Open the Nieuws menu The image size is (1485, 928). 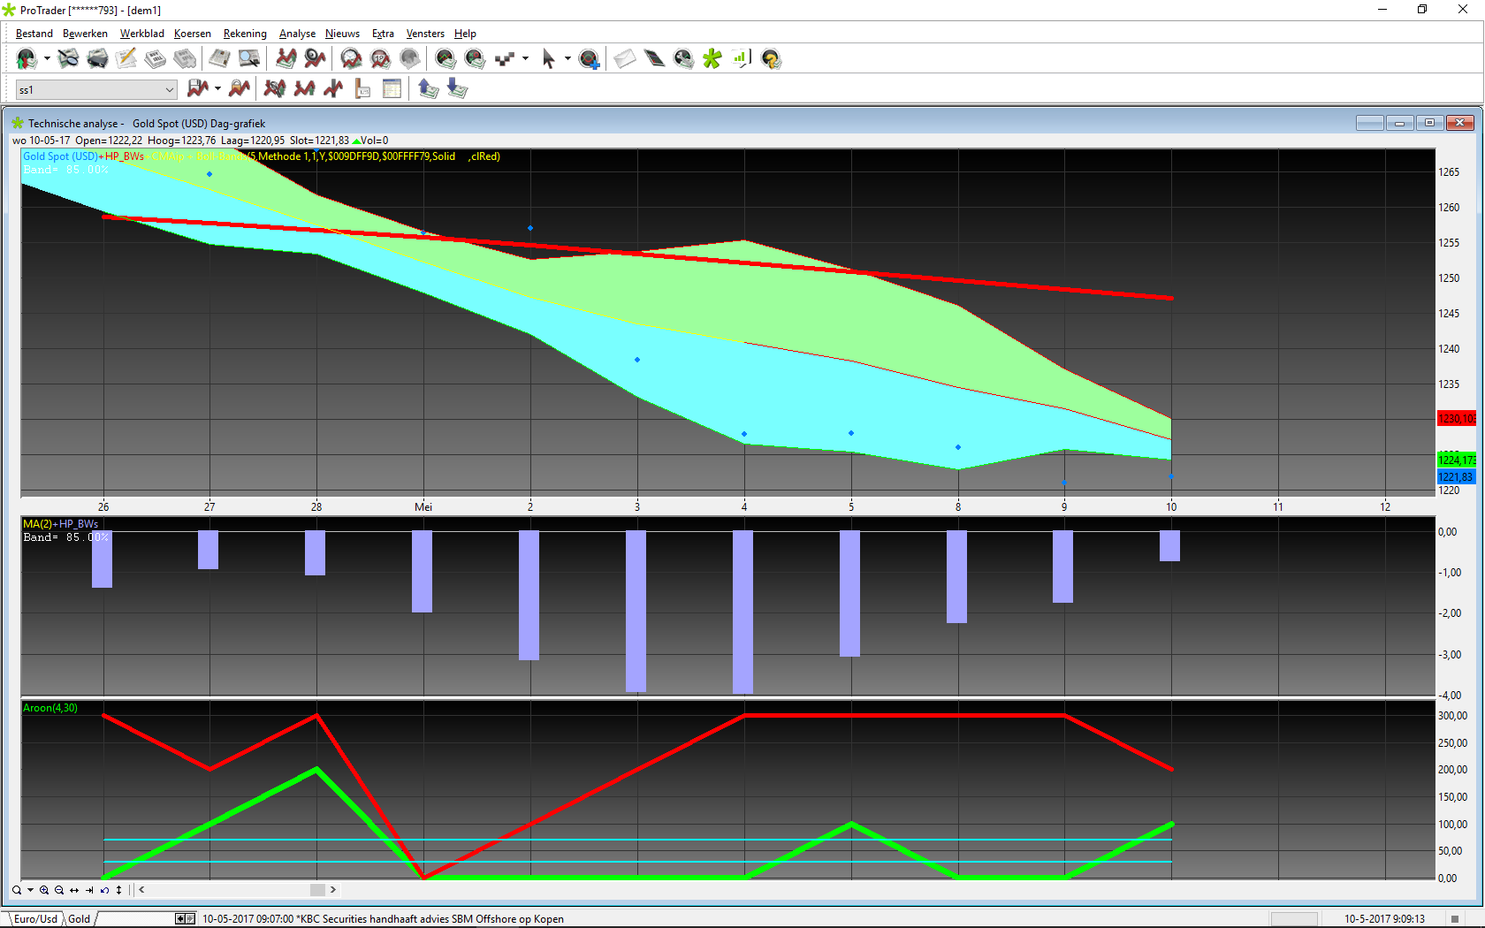click(x=342, y=34)
